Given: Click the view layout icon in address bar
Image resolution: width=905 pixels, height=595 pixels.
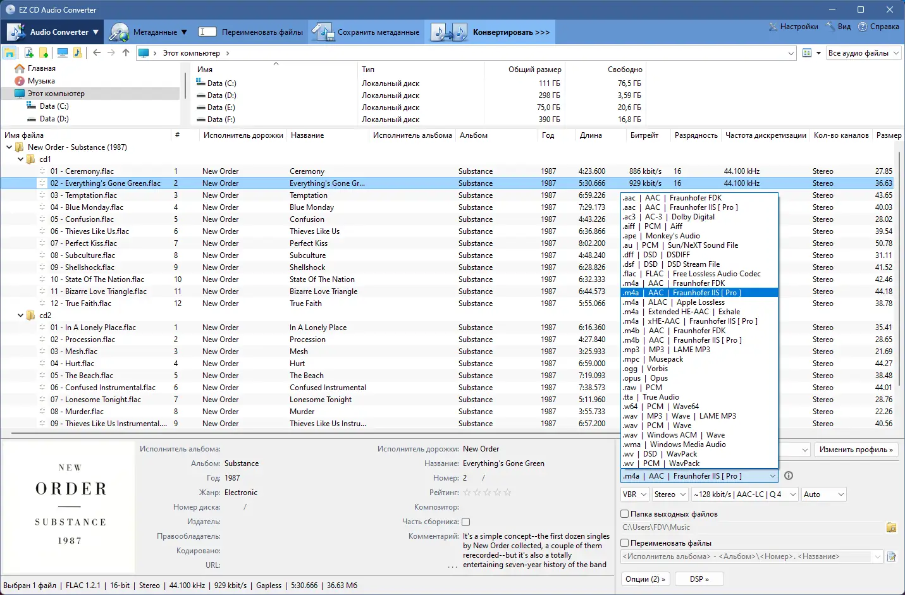Looking at the screenshot, I should 807,53.
